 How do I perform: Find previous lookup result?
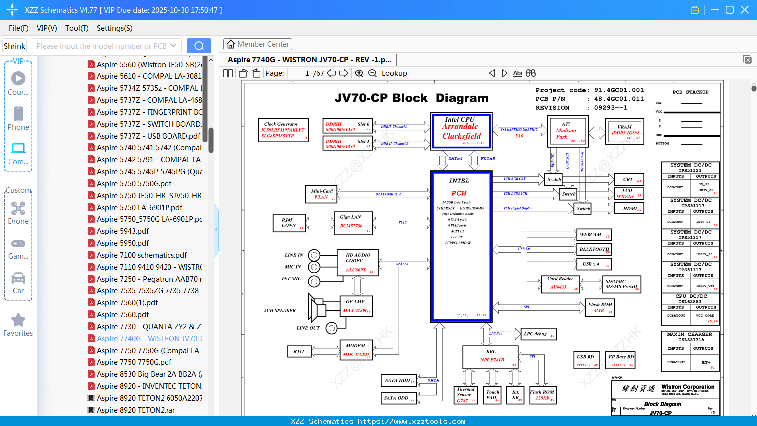click(492, 73)
